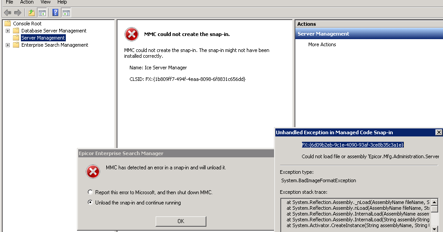Click the Epicor Enterprise Search Manager title bar
The height and width of the screenshot is (232, 443).
(x=176, y=153)
